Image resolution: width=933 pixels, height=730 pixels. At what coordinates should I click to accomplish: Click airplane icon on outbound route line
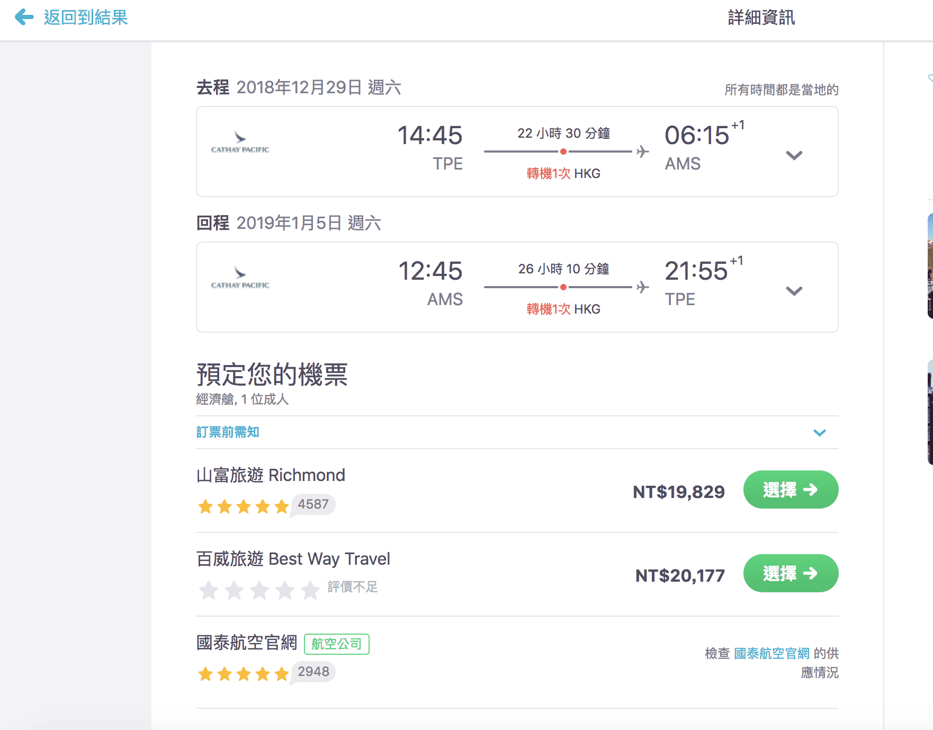pos(643,152)
